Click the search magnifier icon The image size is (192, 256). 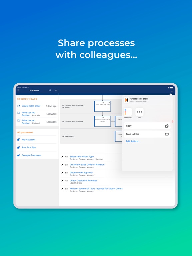(x=50, y=90)
